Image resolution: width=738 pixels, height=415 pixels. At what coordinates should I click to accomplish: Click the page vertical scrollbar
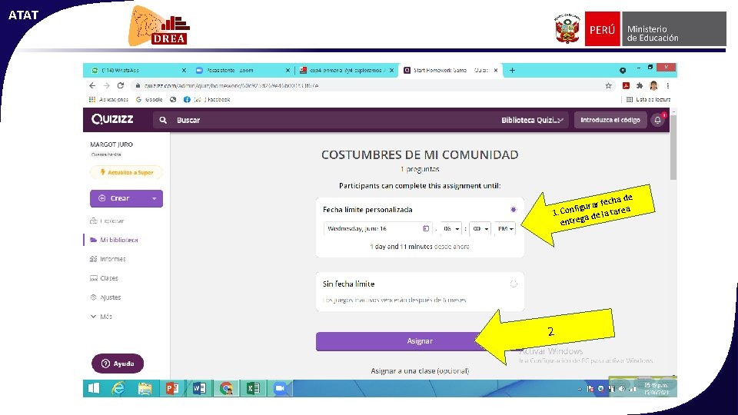coord(673,147)
